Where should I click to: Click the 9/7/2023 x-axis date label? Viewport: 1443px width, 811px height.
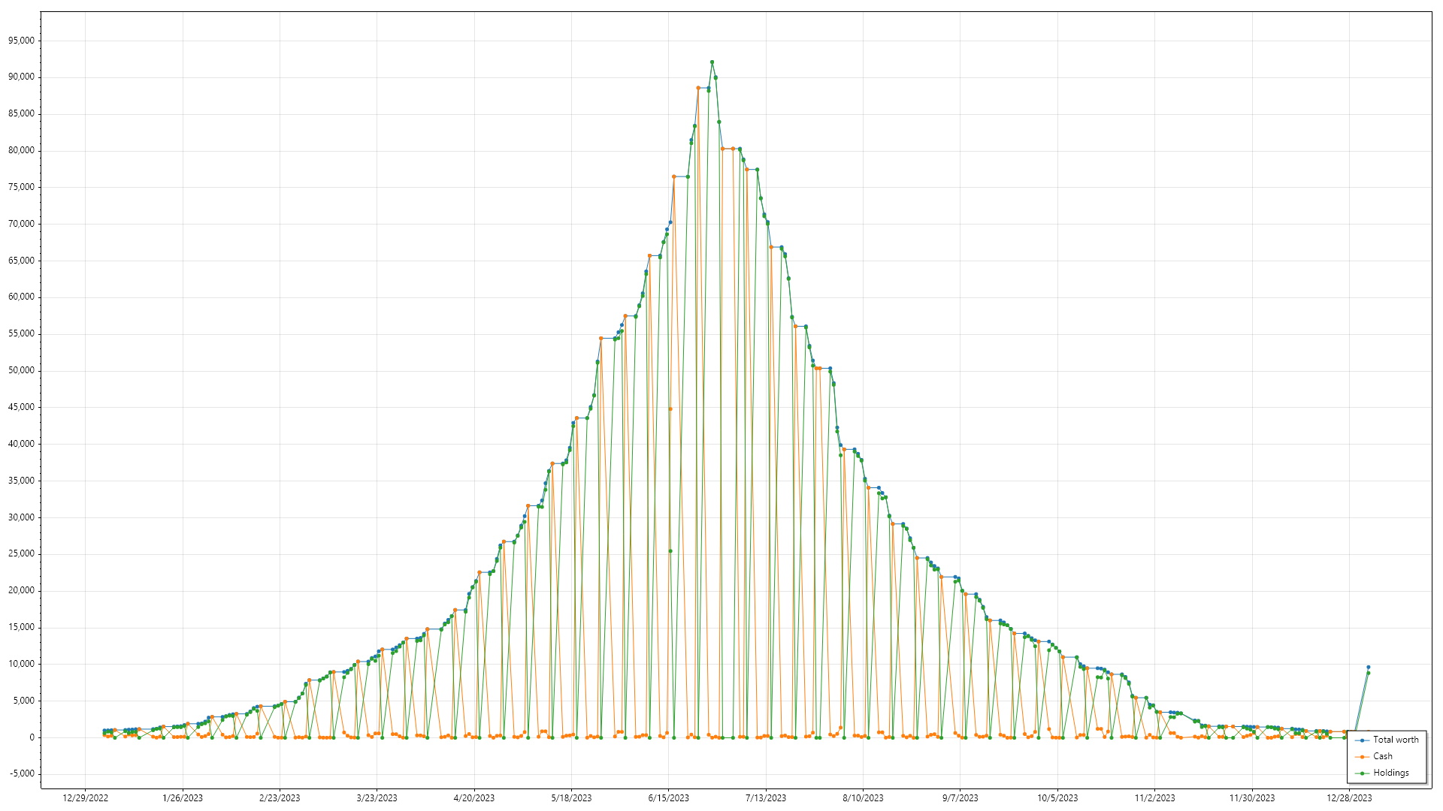tap(960, 798)
